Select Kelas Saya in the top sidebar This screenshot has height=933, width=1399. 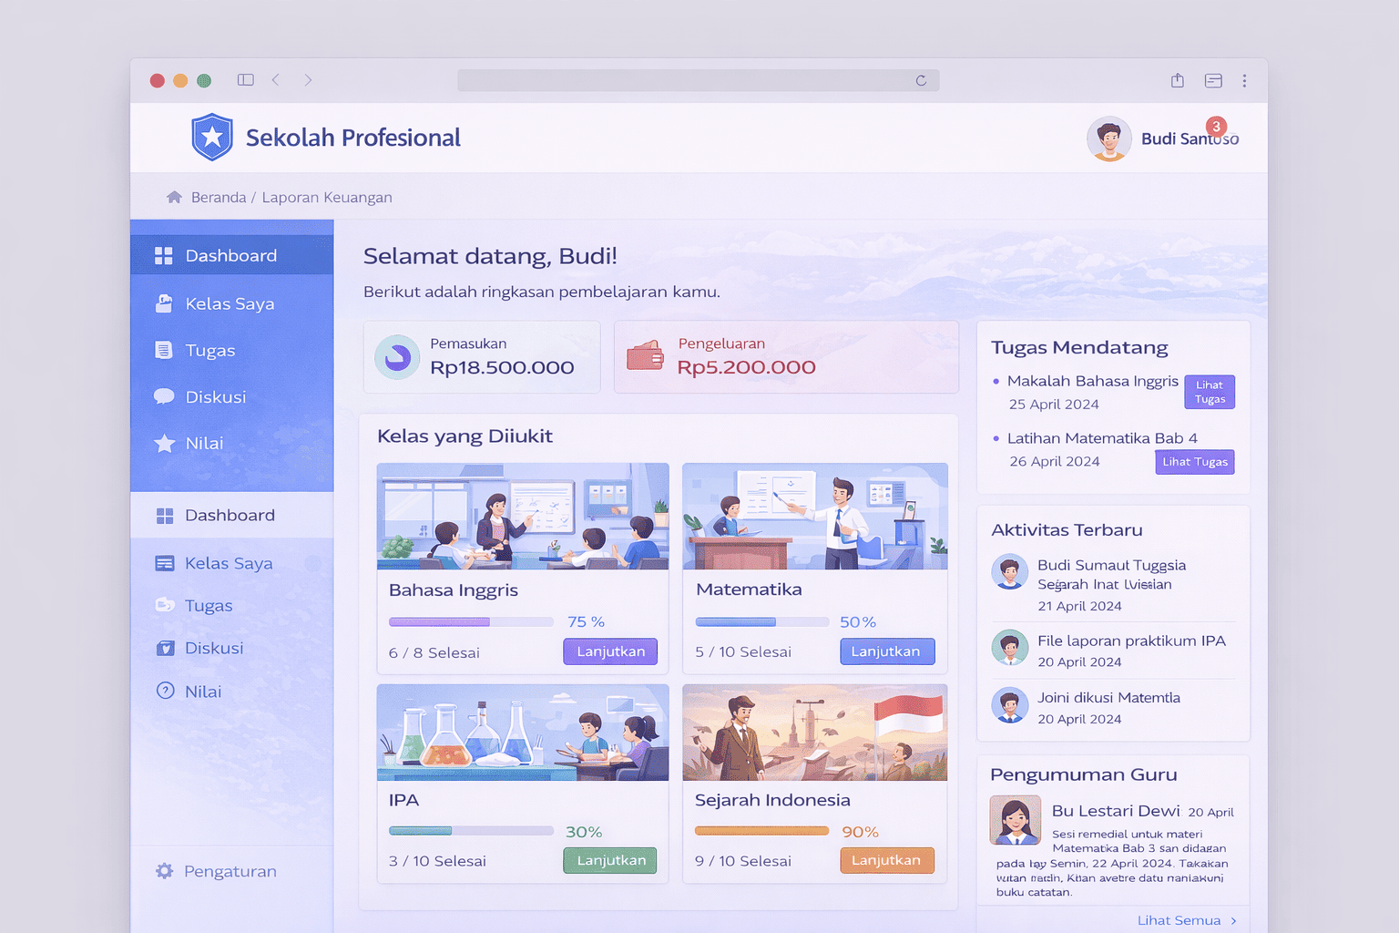(230, 303)
